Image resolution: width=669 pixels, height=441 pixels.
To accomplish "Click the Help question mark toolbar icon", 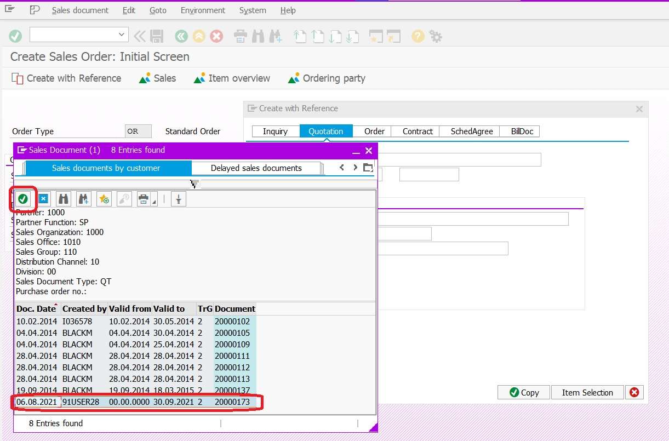I will 416,36.
